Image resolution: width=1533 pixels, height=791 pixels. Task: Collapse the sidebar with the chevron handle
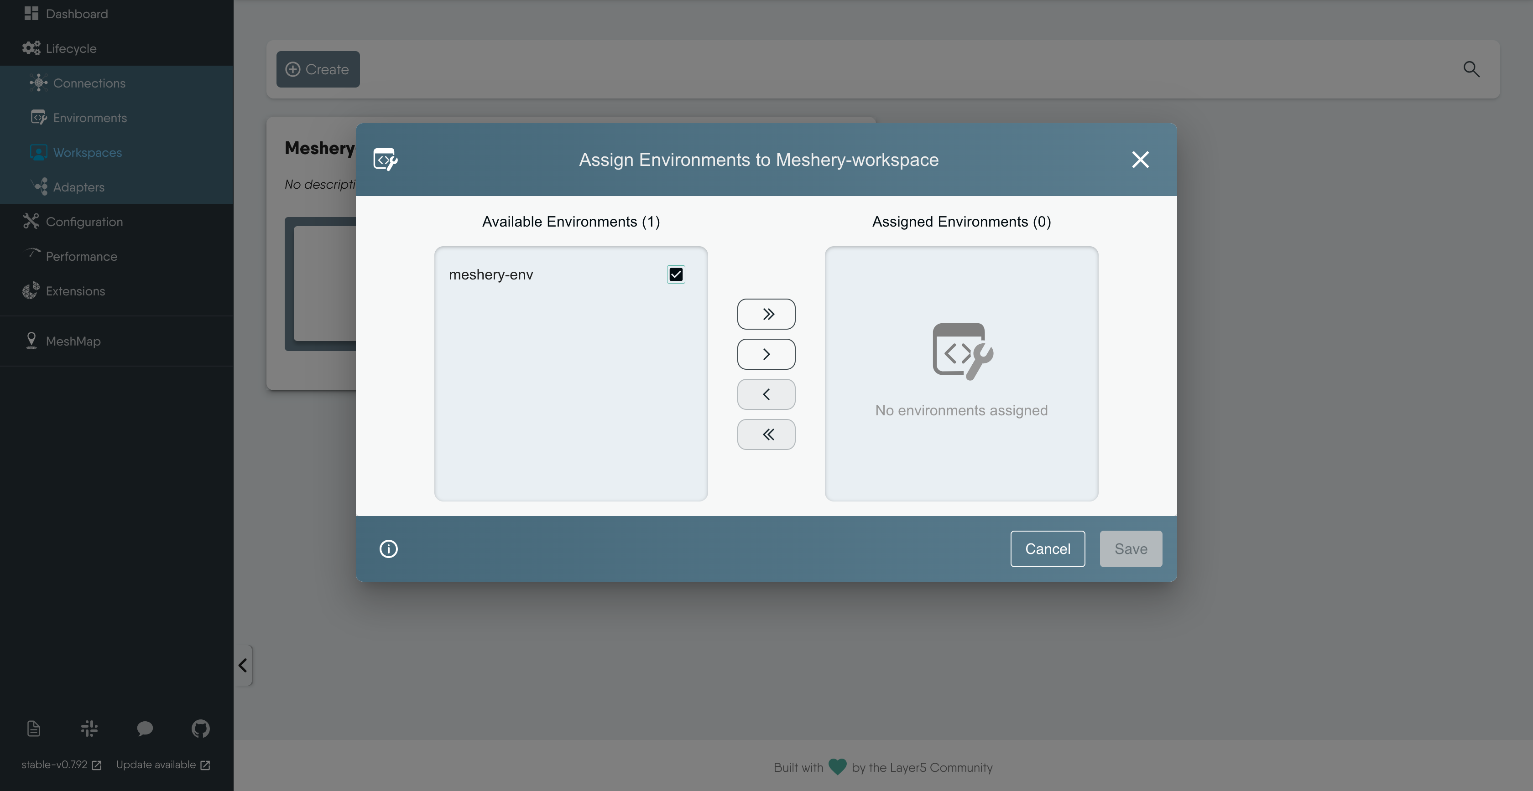243,665
